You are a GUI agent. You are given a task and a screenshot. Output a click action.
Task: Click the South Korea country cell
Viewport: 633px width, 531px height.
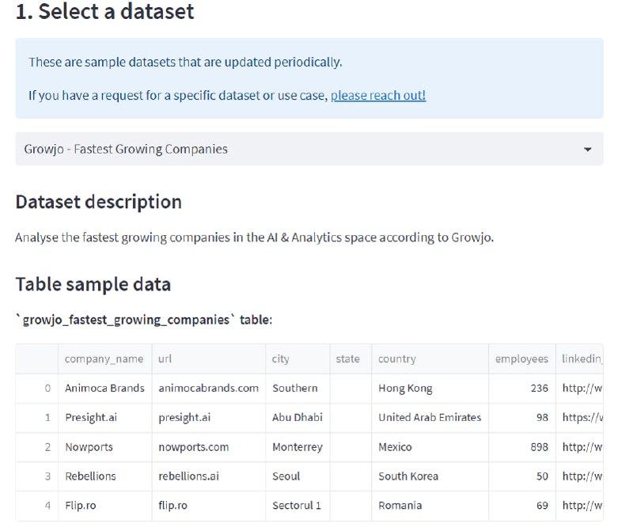[430, 476]
